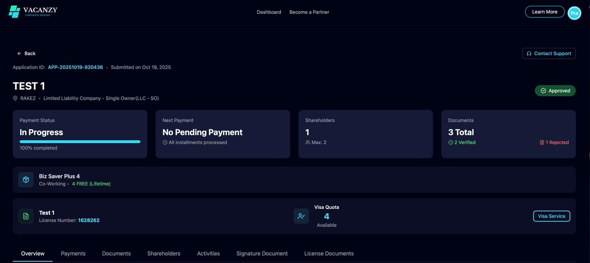Image resolution: width=590 pixels, height=263 pixels.
Task: Open the Pra user avatar menu
Action: coord(574,13)
